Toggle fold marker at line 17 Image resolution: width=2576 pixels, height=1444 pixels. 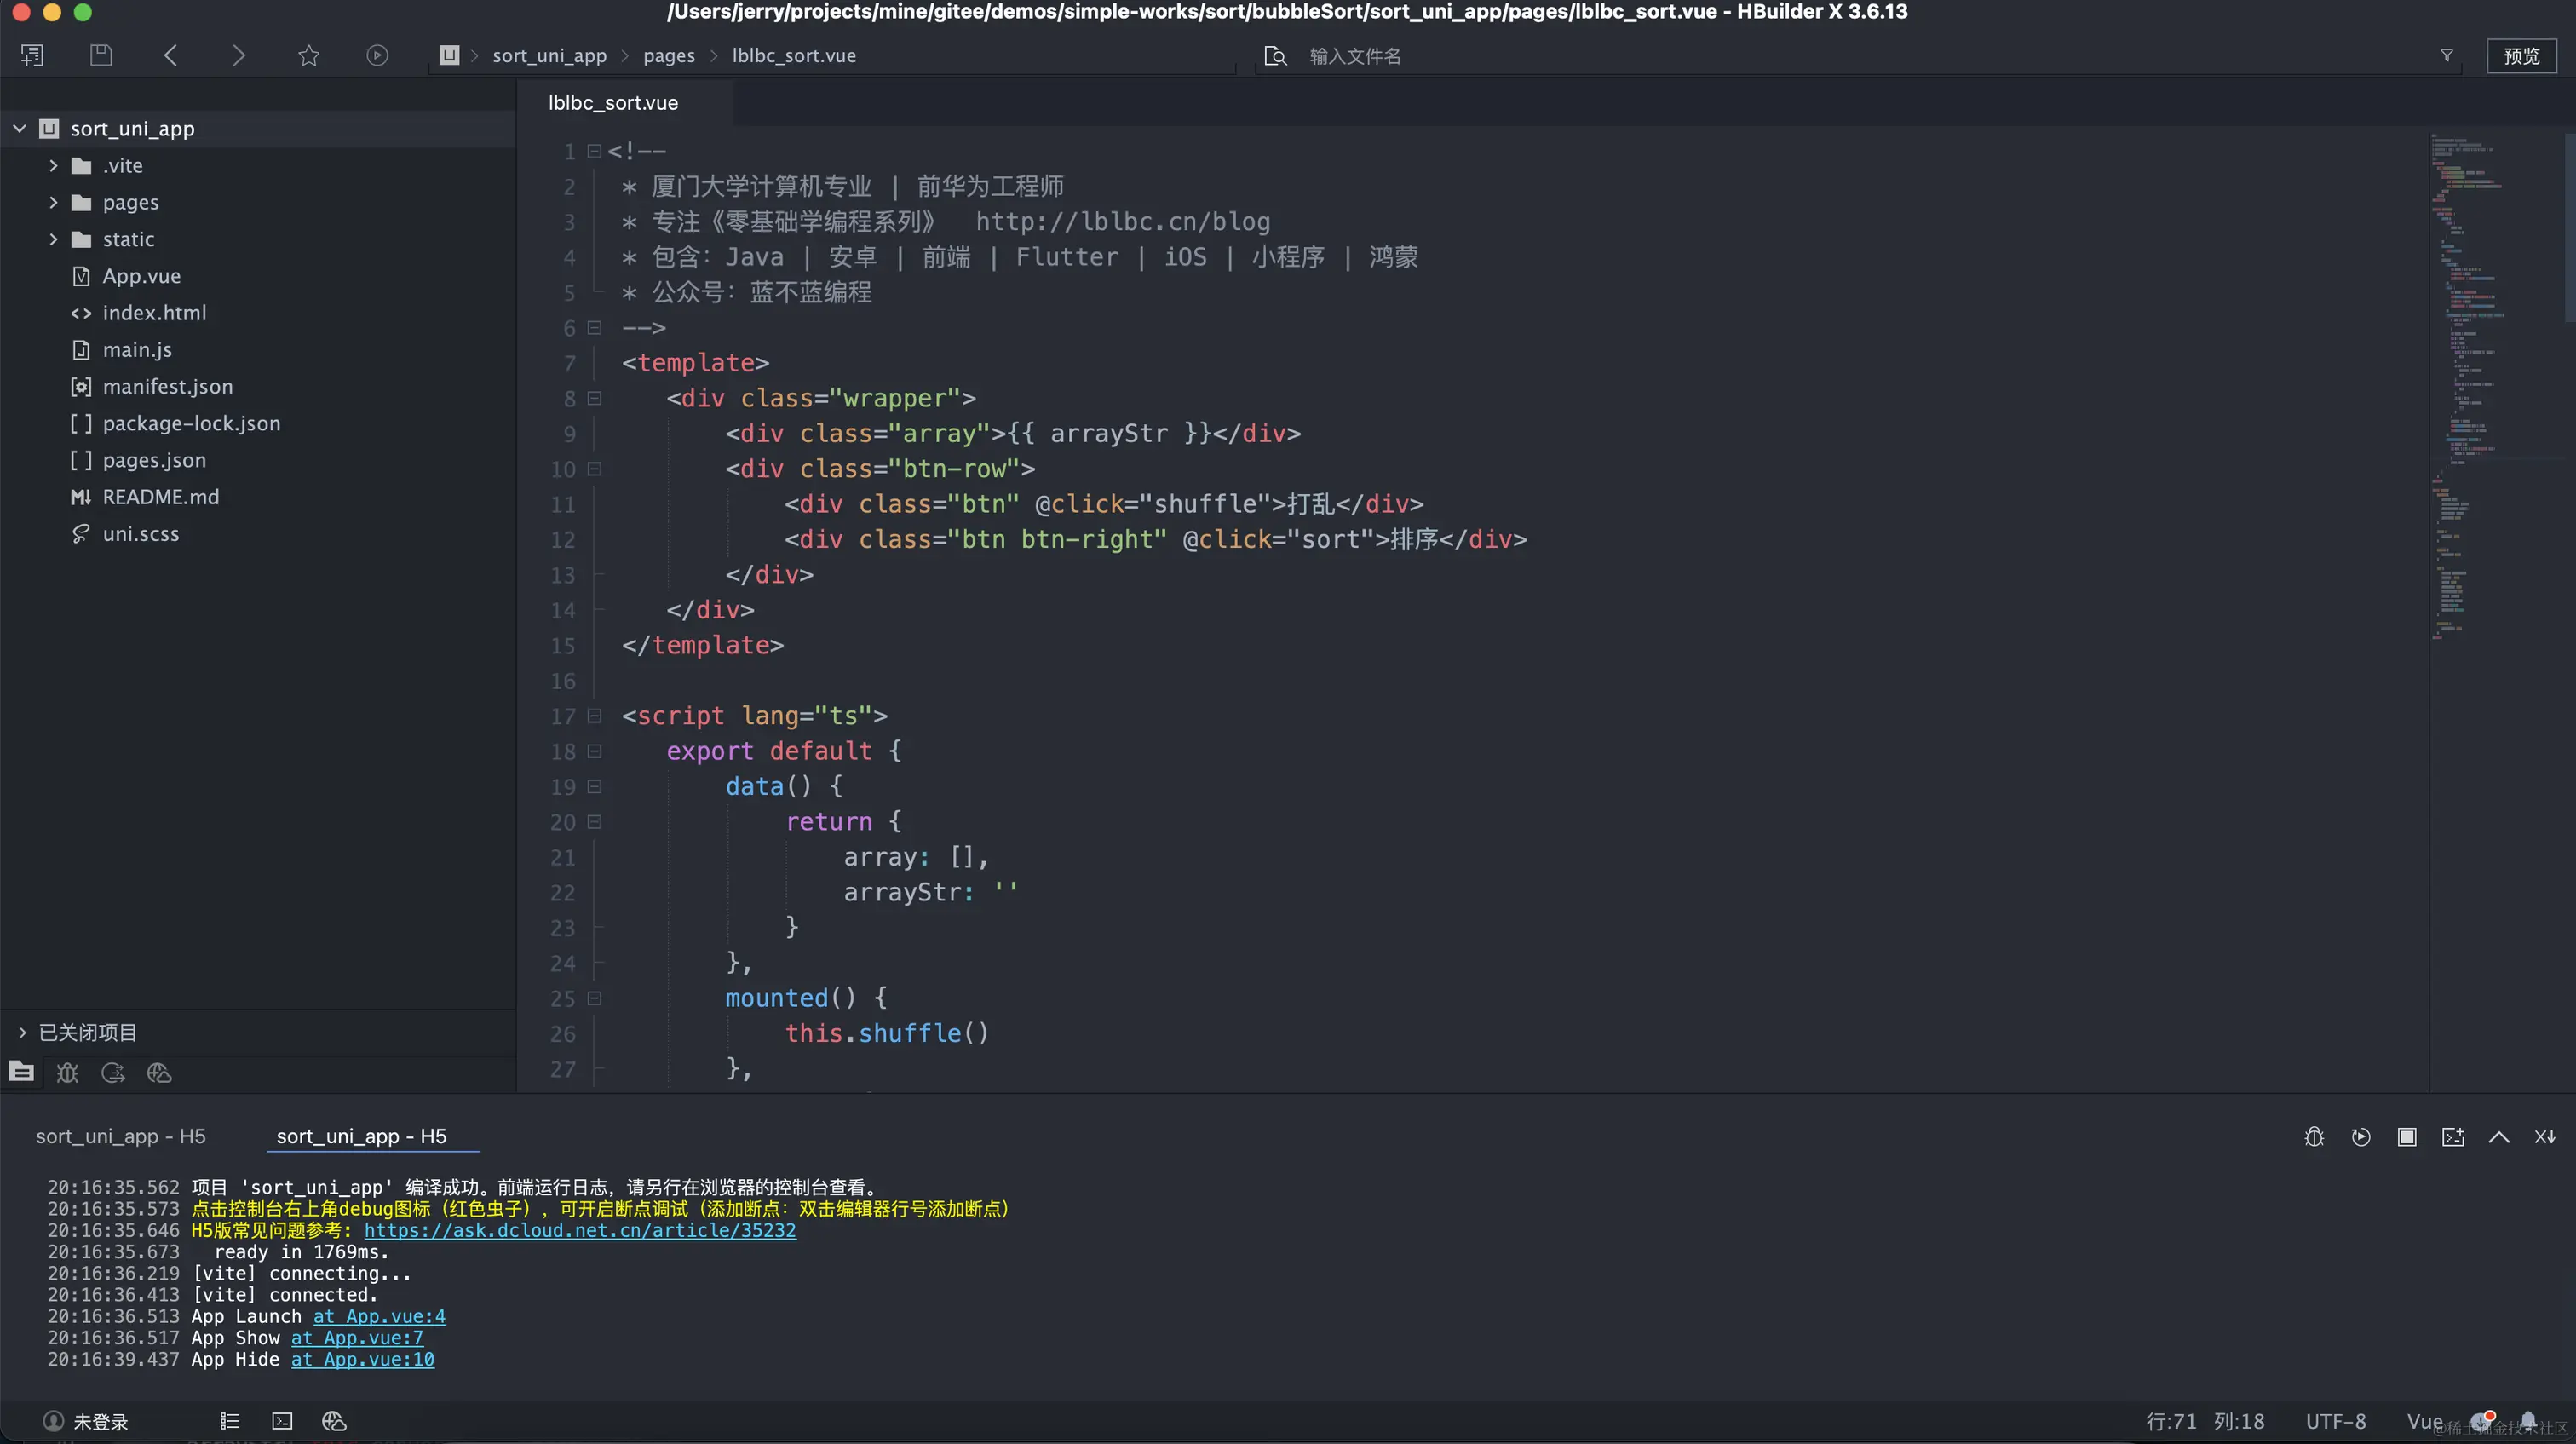tap(594, 716)
